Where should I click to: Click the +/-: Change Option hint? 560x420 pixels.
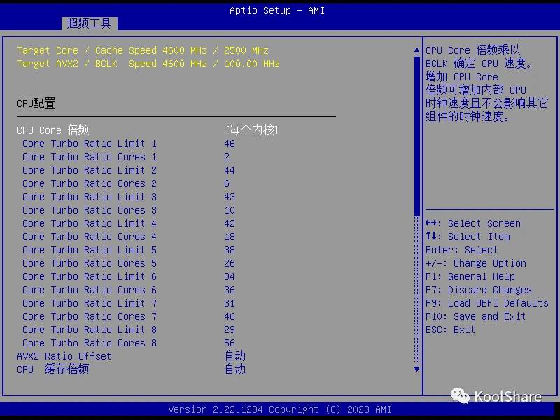click(x=476, y=264)
